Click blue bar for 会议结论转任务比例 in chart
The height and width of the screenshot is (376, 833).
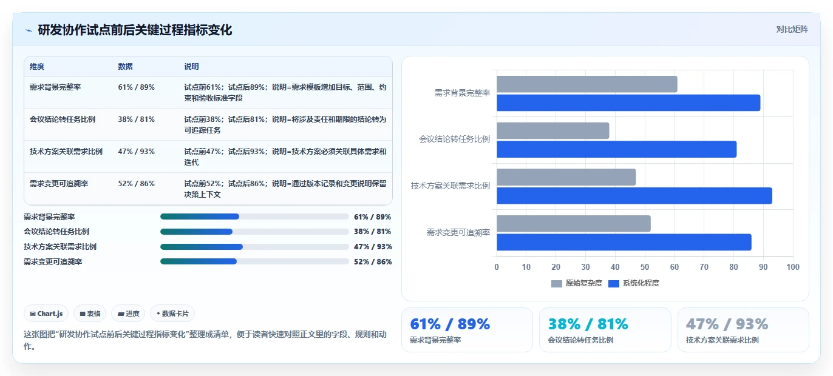point(617,149)
